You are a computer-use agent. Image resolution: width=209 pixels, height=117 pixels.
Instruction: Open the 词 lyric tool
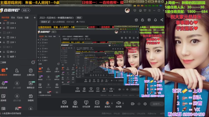tap(3, 109)
